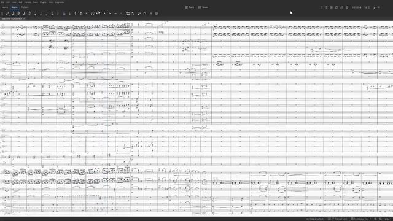The height and width of the screenshot is (221, 393).
Task: Rewind playback to start
Action: 326,7
